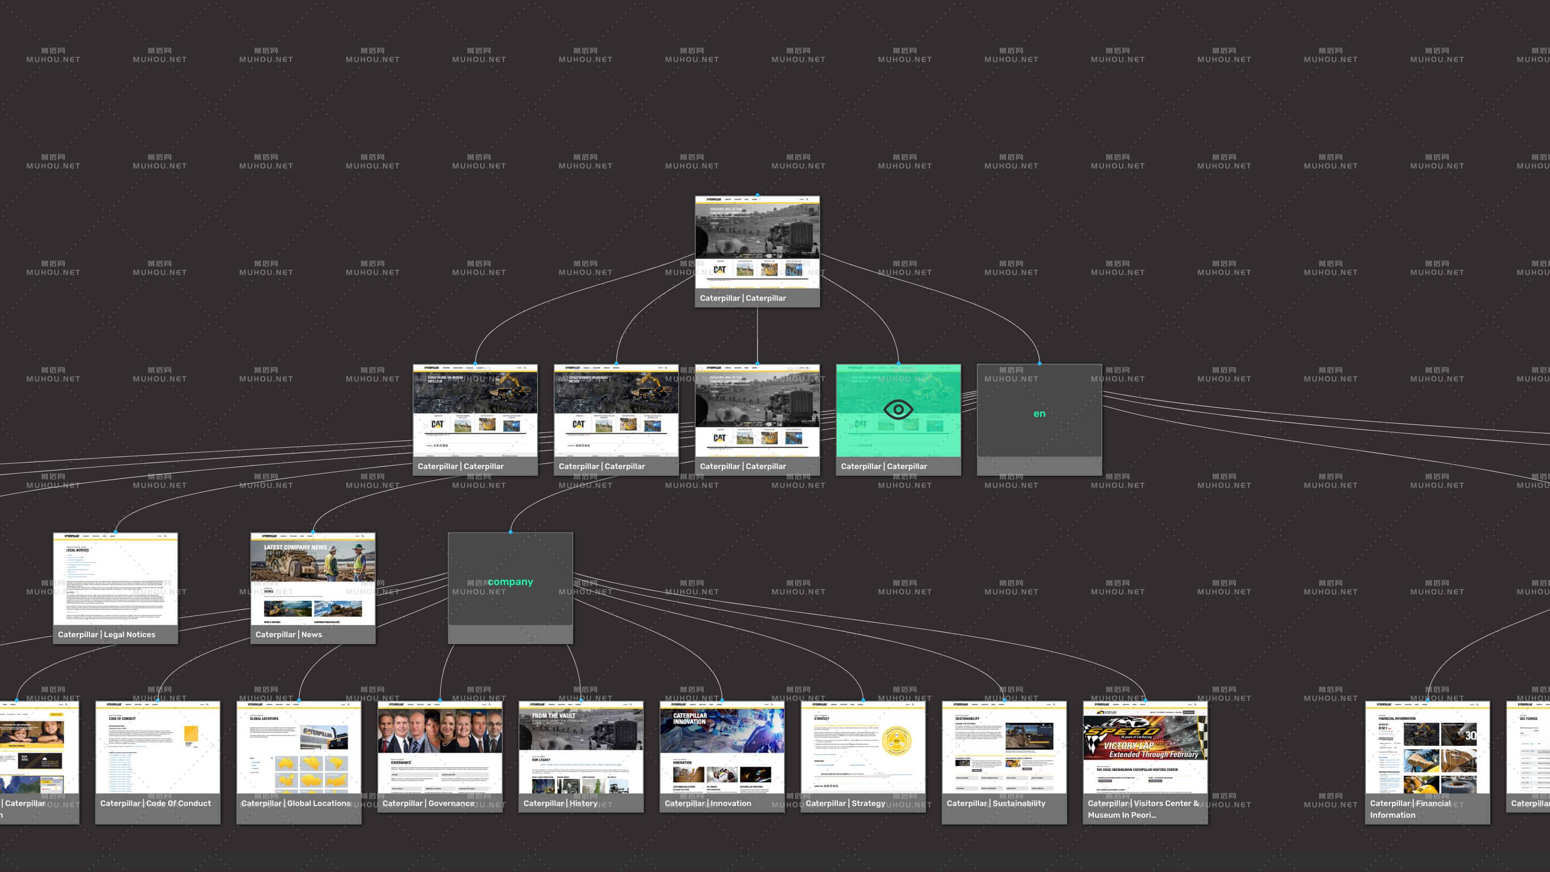The image size is (1550, 872).
Task: Click the Caterpillar | Strategy page thumbnail
Action: click(x=863, y=748)
